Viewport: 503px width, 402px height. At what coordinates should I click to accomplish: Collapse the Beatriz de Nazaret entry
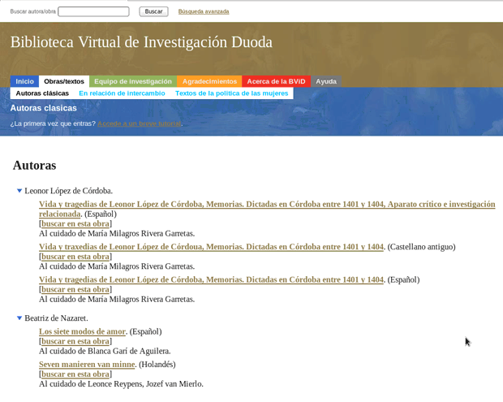pos(19,318)
